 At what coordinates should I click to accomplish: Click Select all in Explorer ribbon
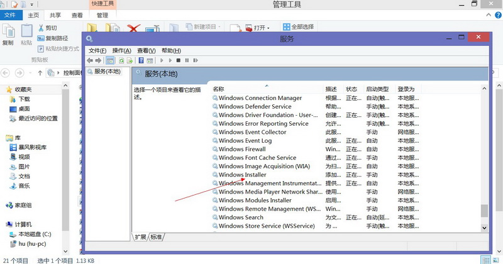coord(299,27)
